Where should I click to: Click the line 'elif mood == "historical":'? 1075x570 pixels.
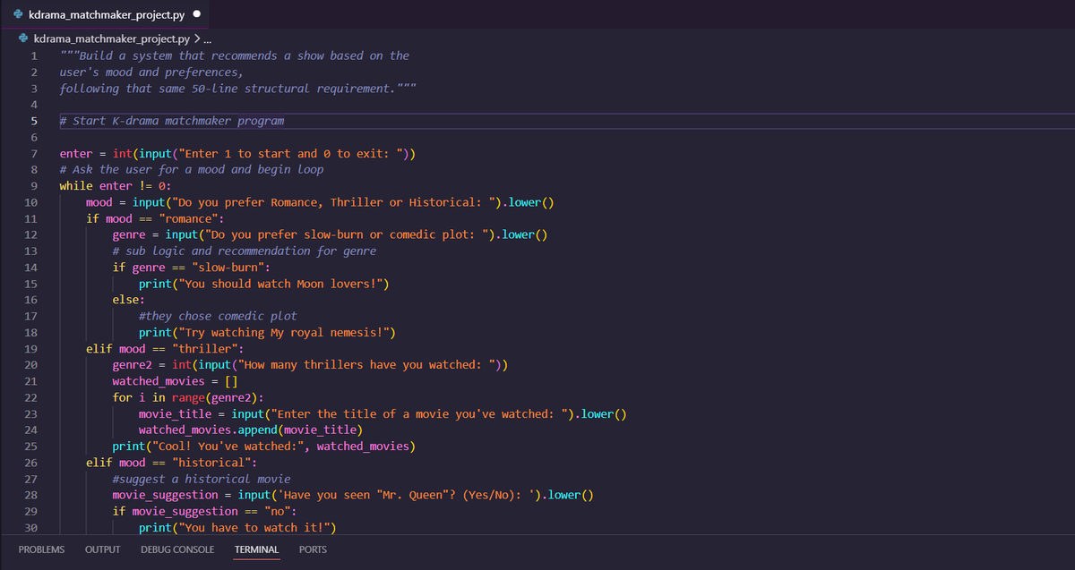(171, 463)
